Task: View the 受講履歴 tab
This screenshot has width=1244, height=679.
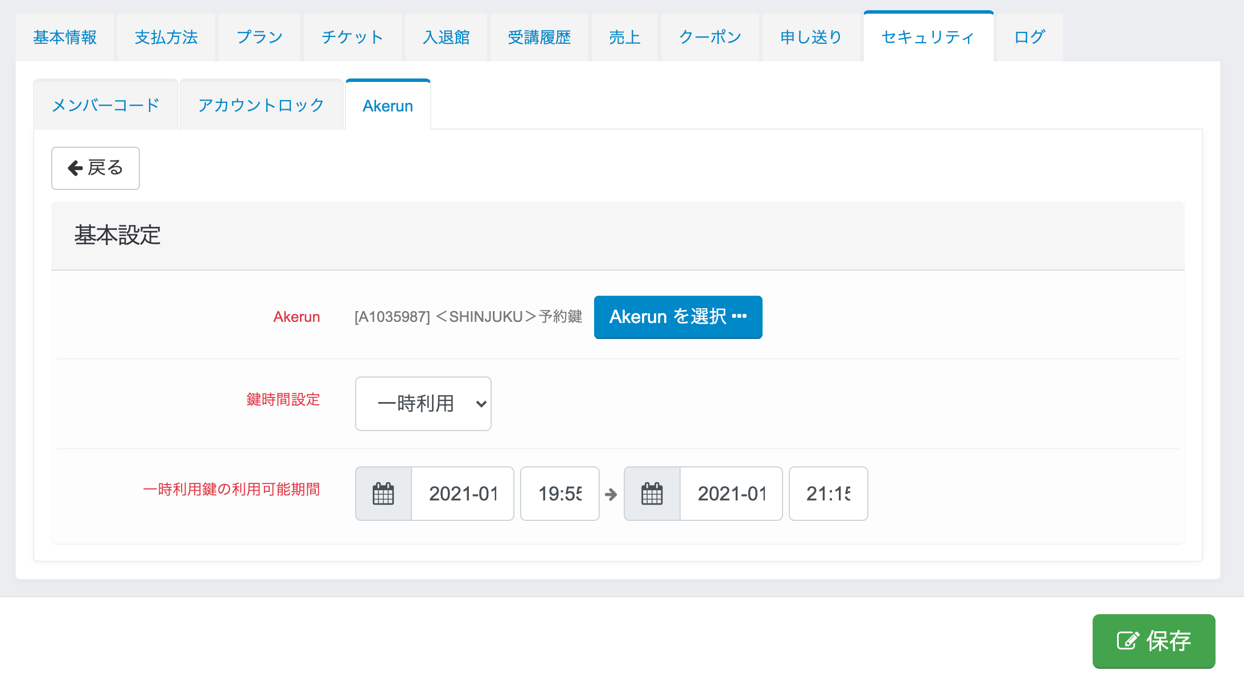Action: click(x=539, y=38)
